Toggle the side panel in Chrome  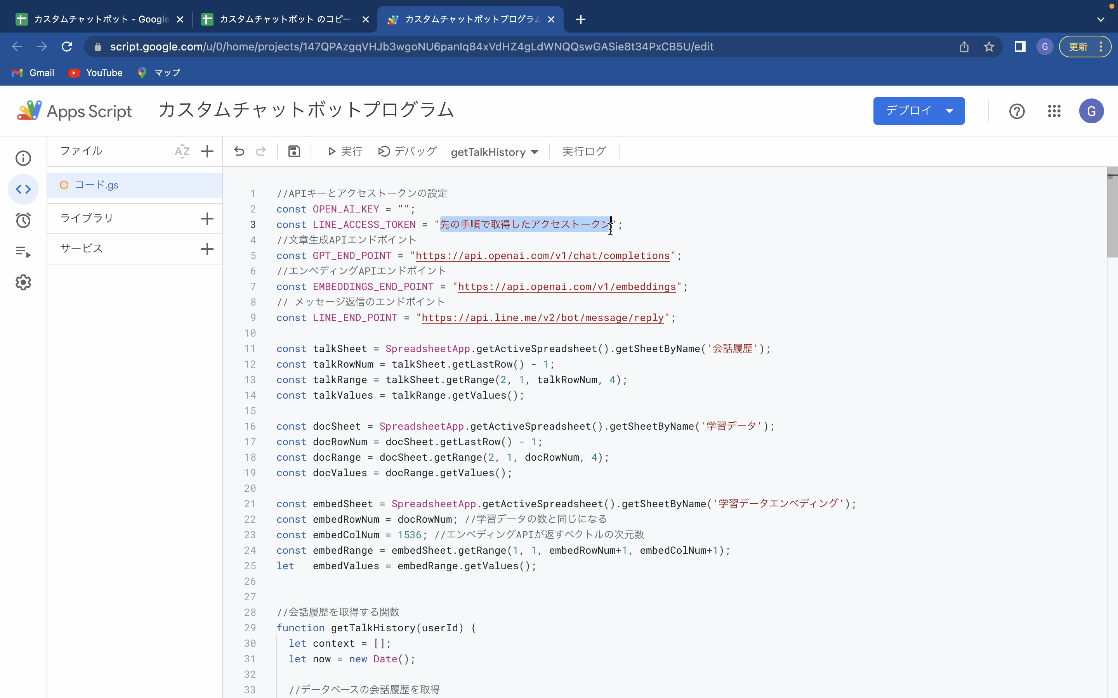[x=1020, y=46]
